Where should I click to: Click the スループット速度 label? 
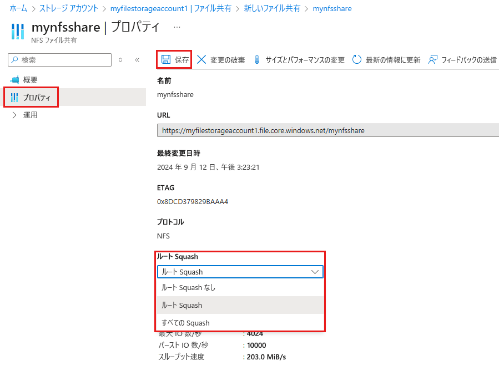point(182,357)
